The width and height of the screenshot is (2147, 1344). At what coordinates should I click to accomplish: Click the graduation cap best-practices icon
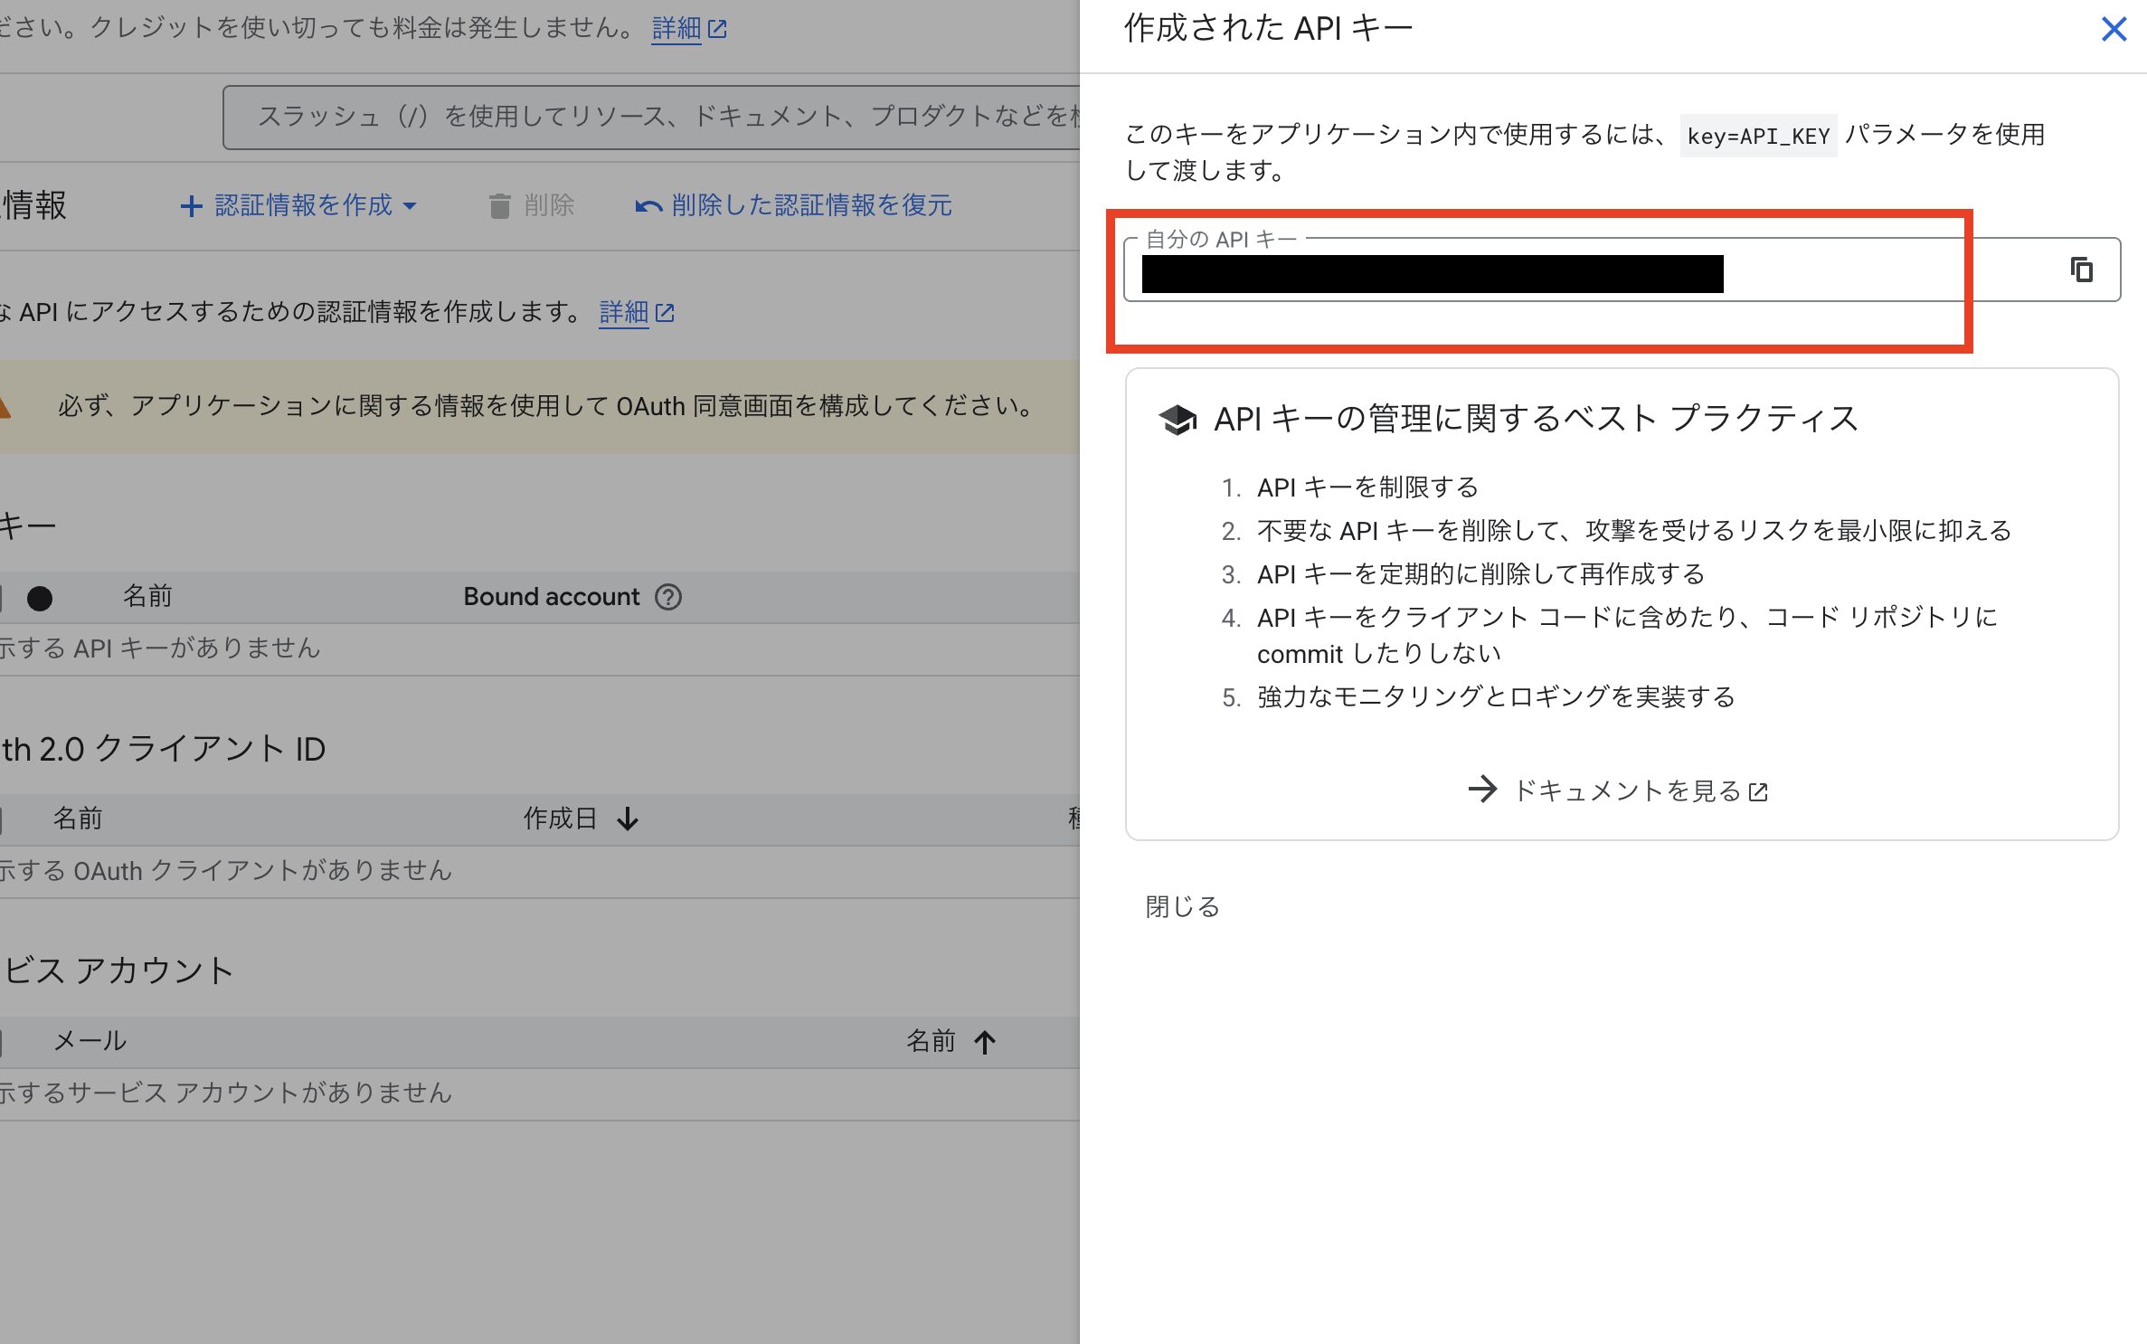tap(1178, 420)
